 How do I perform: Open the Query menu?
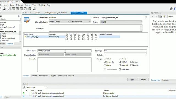[12, 5]
